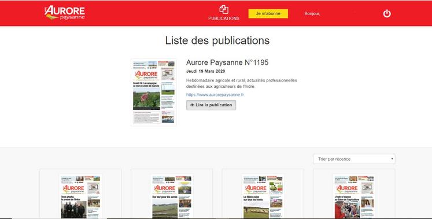Click the Bonjour greeting text
This screenshot has height=219, width=432.
(x=312, y=13)
